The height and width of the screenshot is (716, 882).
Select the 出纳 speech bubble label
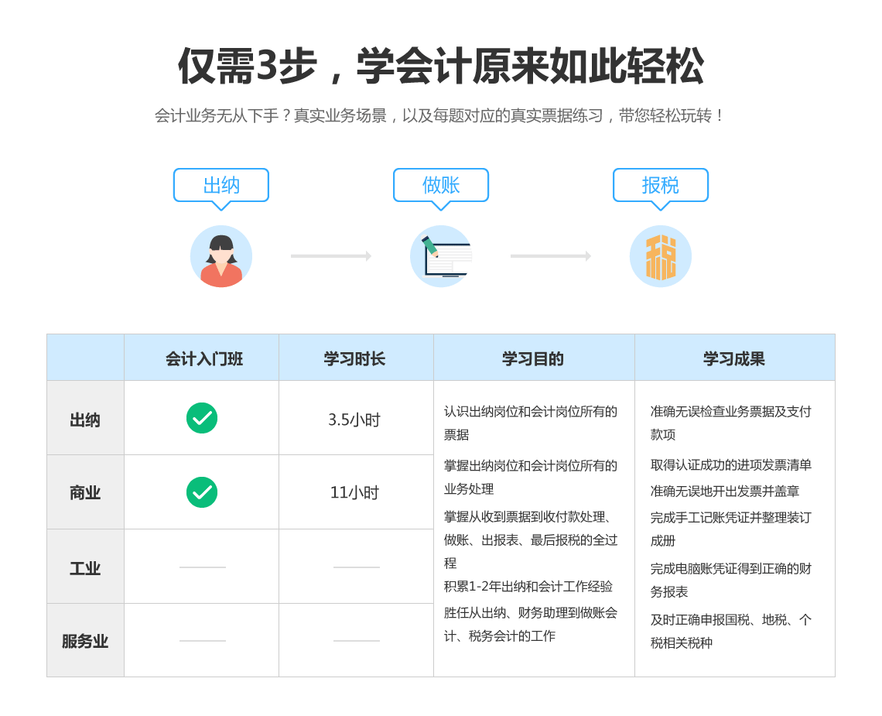click(x=221, y=185)
